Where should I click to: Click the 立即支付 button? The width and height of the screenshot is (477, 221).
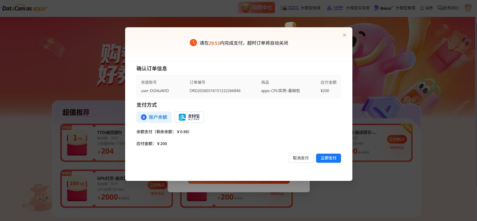[x=328, y=158]
